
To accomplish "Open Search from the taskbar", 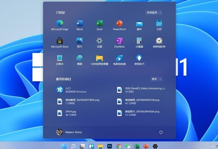I will coord(73,146).
